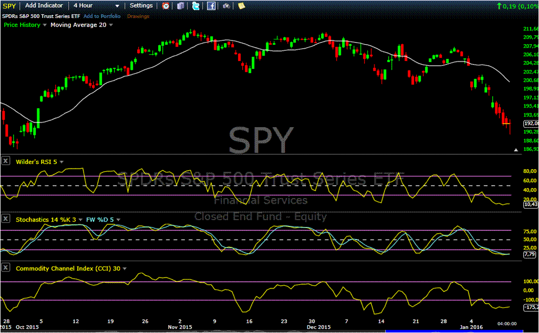
Task: Click the 04:00:00 time label
Action: tap(507, 324)
